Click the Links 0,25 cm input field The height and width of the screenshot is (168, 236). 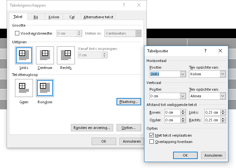[x=212, y=112]
